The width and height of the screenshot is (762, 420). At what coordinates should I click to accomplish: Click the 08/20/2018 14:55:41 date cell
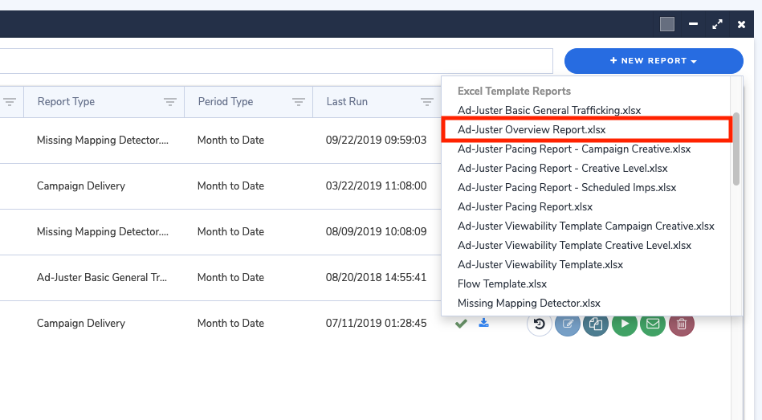coord(376,278)
